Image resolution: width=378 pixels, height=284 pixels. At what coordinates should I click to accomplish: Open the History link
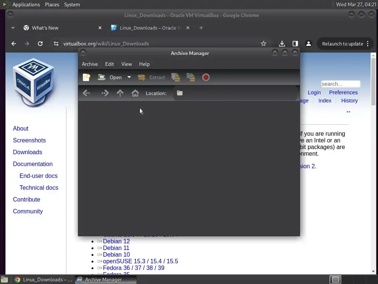pyautogui.click(x=349, y=101)
